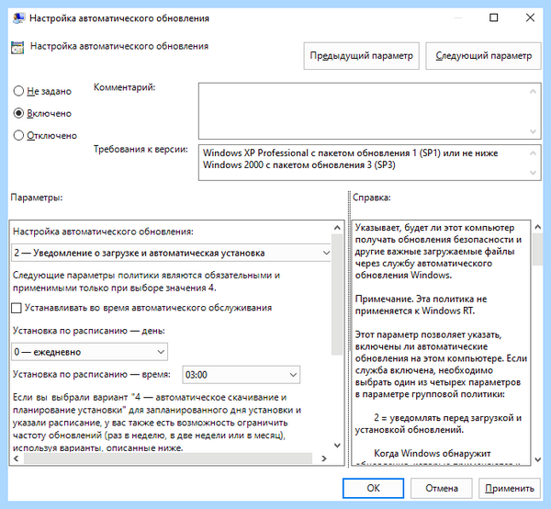Click help panel scroll down arrow

(537, 459)
